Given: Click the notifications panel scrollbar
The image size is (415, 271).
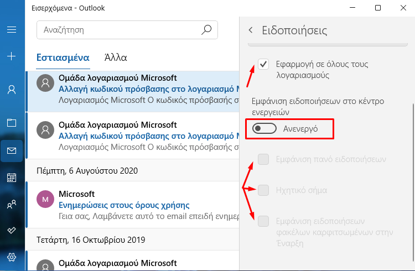Looking at the screenshot, I should [413, 181].
